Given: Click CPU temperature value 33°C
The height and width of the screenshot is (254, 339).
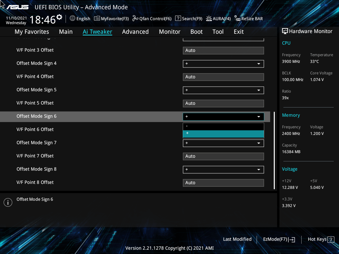Looking at the screenshot, I should pos(315,62).
